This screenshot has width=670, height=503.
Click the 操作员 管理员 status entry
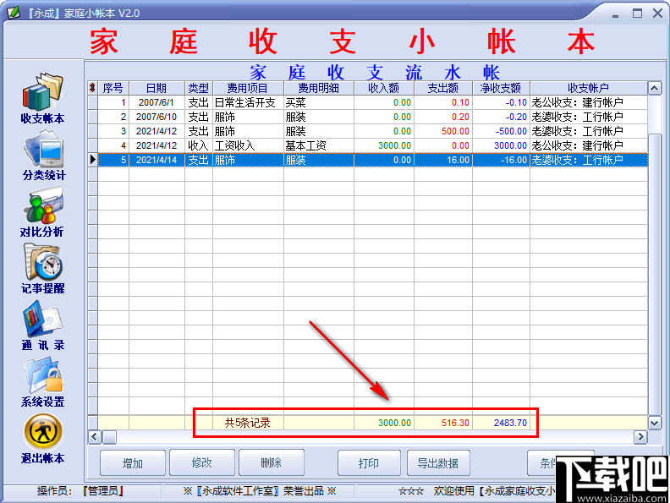point(80,491)
